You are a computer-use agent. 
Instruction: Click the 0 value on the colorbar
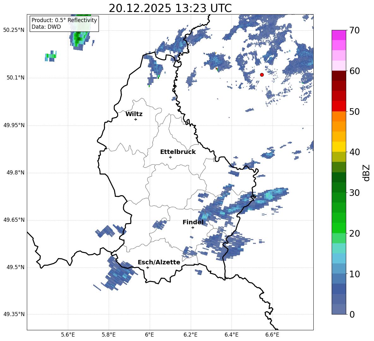click(x=352, y=314)
